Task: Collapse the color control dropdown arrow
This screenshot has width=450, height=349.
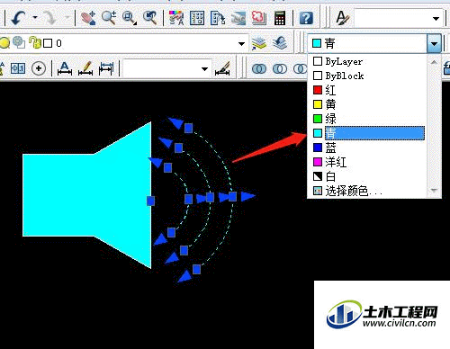Action: point(434,43)
